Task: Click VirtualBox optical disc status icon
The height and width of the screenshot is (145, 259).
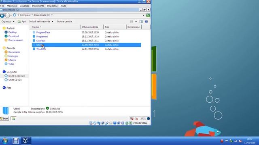Action: click(x=95, y=123)
